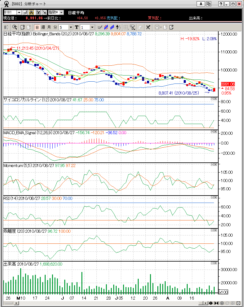Click the circled plus icon at bottom right
244x307 pixels.
pyautogui.click(x=222, y=303)
